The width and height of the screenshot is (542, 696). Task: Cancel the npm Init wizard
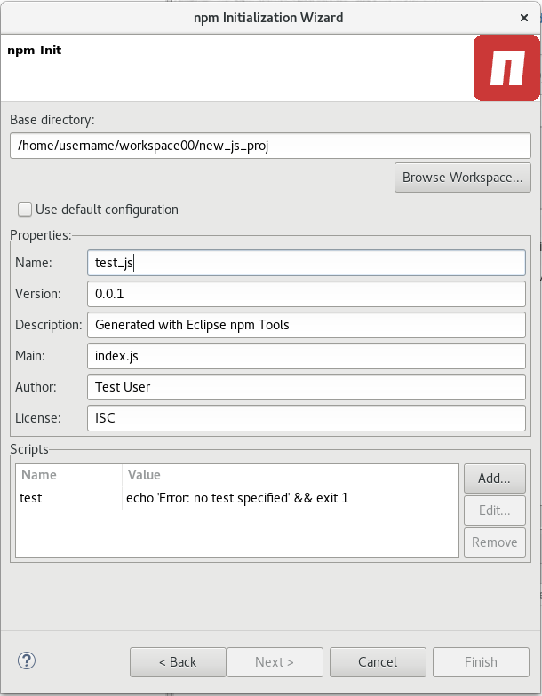[x=377, y=662]
